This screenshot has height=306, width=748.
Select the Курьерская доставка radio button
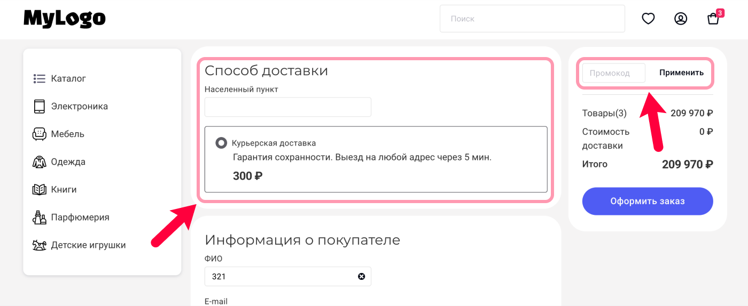pos(221,143)
